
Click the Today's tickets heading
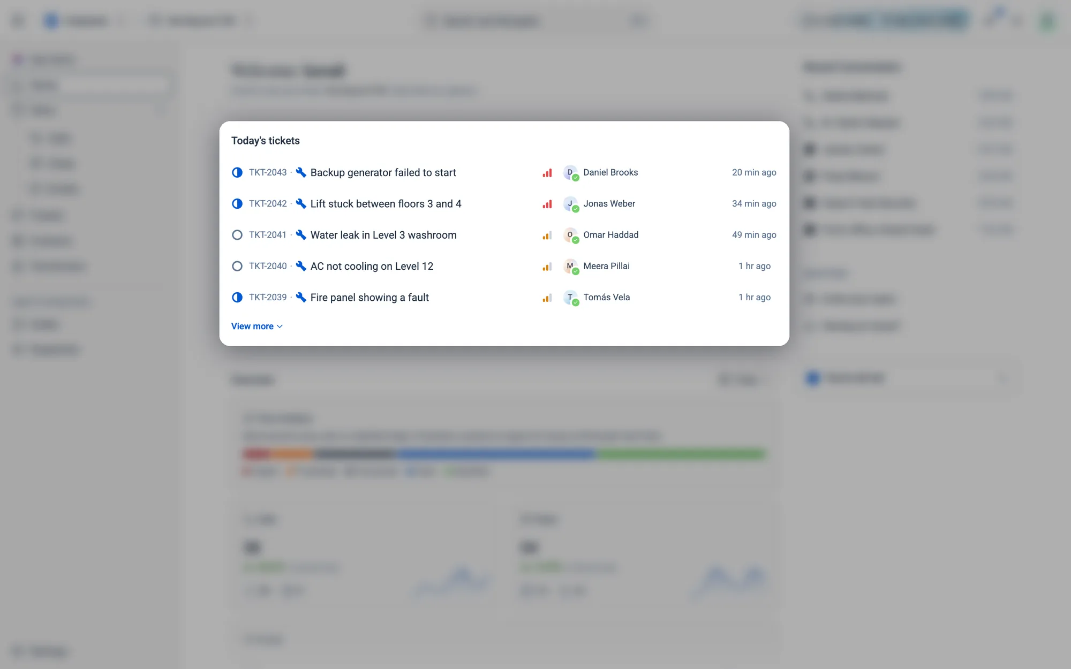click(266, 141)
